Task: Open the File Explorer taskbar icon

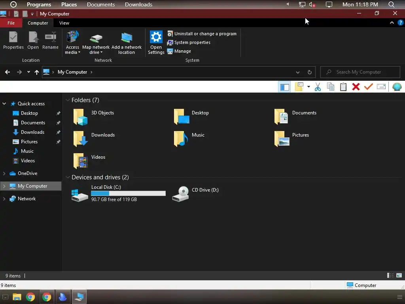Action: (17, 297)
